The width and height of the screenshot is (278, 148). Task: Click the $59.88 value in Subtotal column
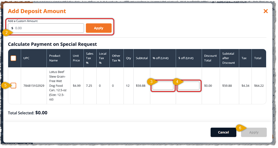140,85
